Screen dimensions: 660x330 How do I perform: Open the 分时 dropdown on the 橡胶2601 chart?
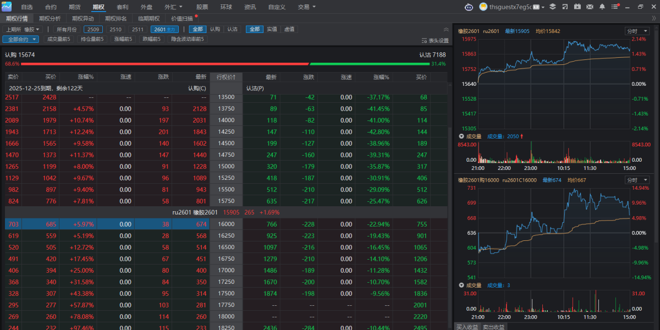[x=637, y=31]
